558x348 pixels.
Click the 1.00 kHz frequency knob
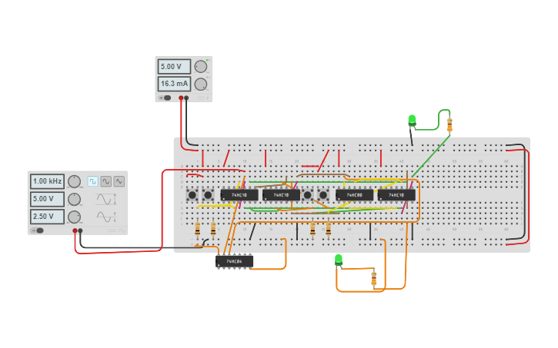click(x=74, y=181)
